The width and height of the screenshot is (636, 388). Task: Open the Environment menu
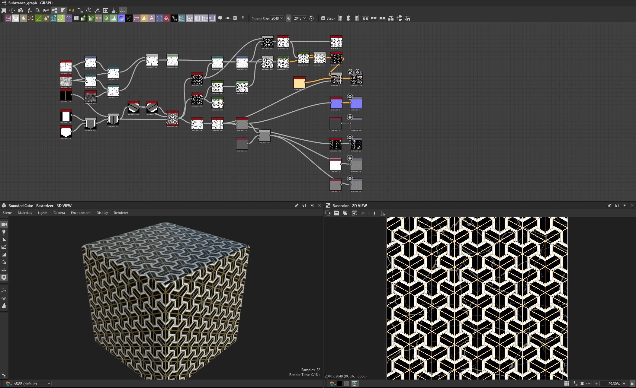point(81,213)
